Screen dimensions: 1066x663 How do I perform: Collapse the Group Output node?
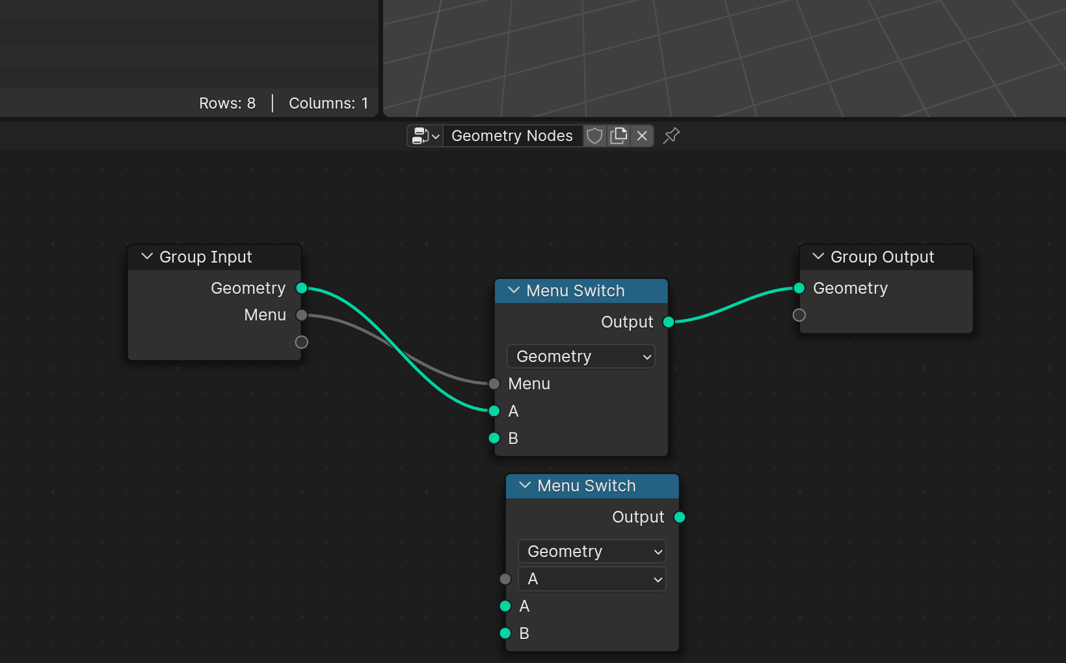818,257
